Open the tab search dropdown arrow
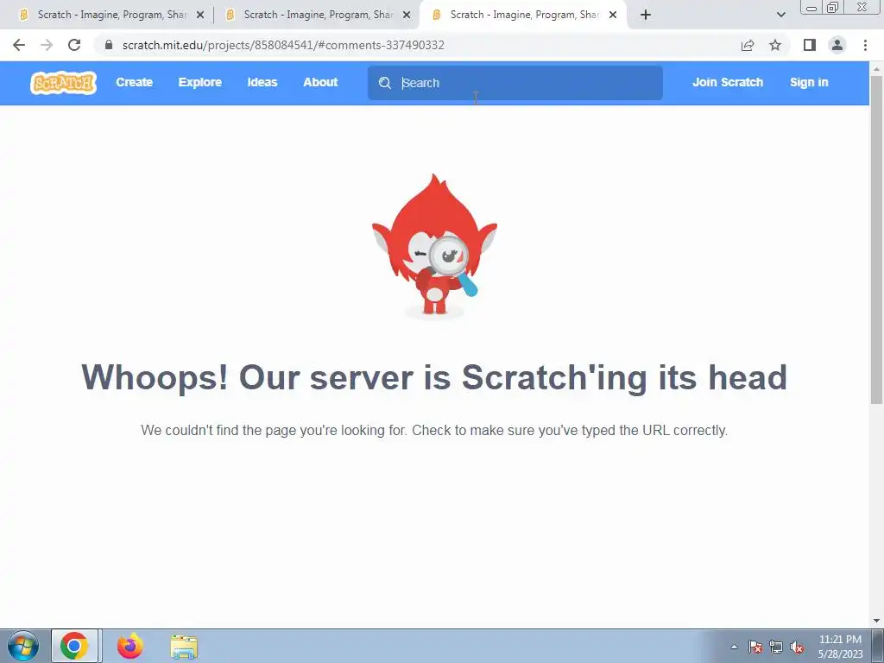 [x=780, y=15]
